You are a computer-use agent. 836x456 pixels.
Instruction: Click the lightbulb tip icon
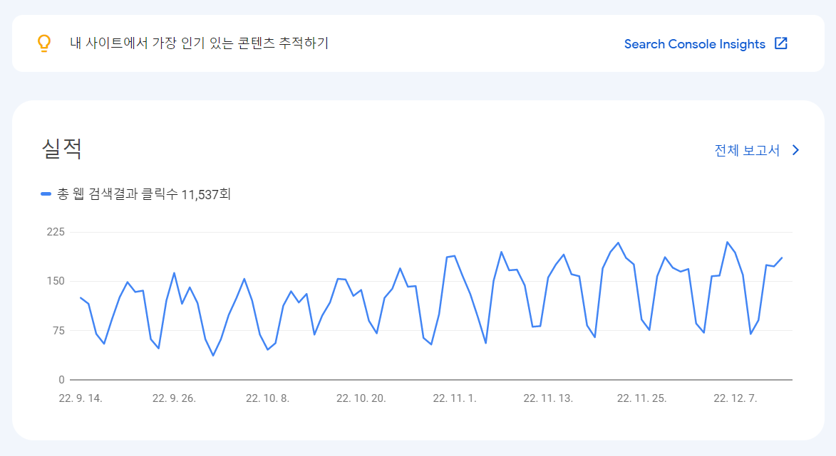tap(45, 43)
